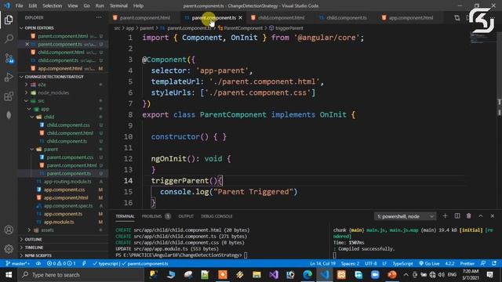
Task: Switch to the child.component.html editor tab
Action: tap(281, 18)
